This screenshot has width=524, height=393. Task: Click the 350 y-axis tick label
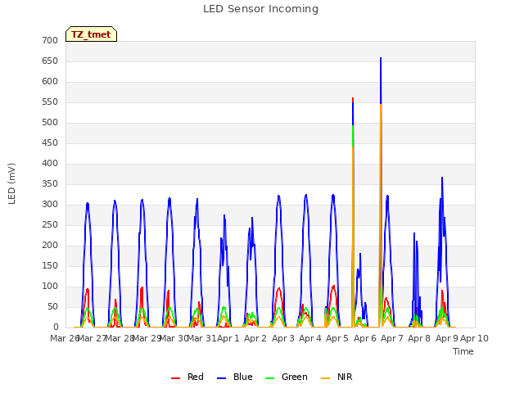[x=50, y=183]
